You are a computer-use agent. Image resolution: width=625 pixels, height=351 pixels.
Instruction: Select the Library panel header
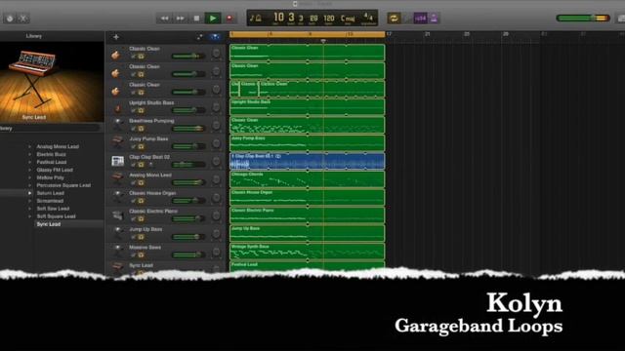click(x=34, y=36)
